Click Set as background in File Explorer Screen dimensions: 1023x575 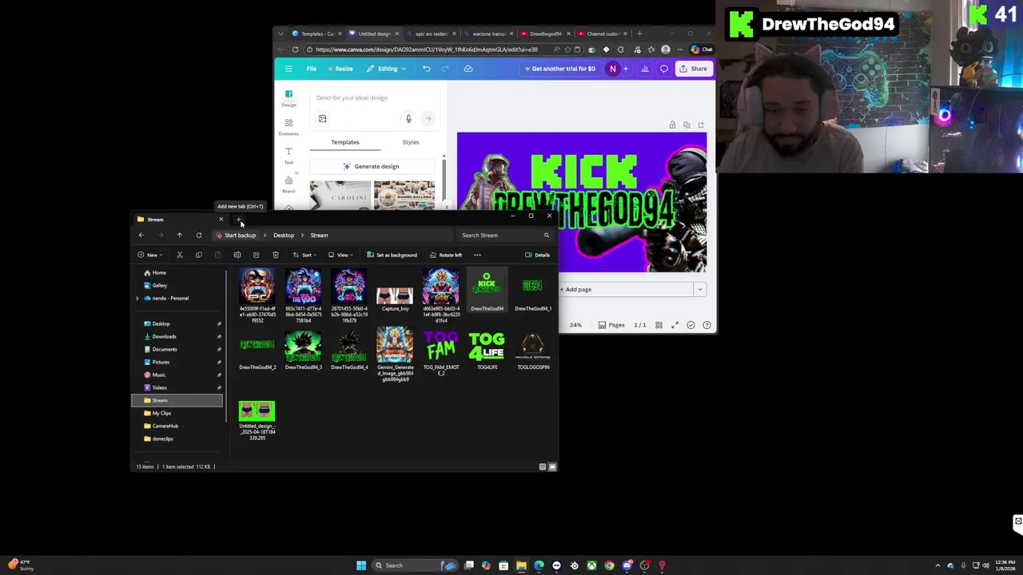click(x=392, y=255)
